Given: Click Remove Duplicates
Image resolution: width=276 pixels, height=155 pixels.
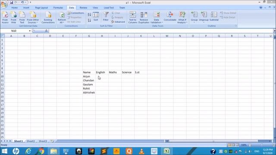Looking at the screenshot, I should pyautogui.click(x=144, y=17).
